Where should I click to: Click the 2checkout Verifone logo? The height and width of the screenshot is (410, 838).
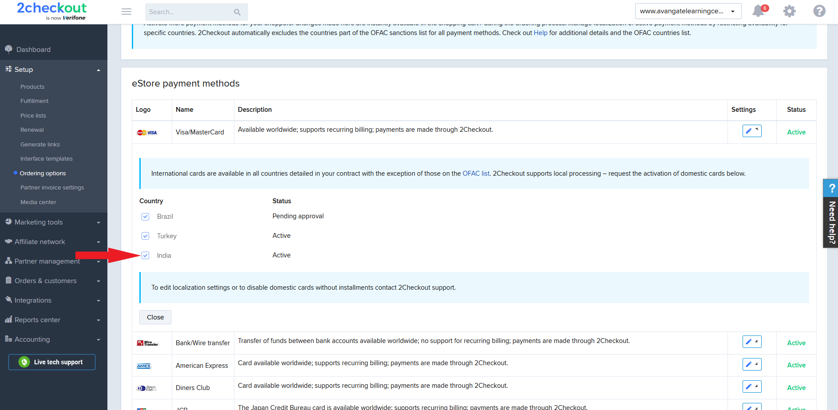[x=52, y=12]
